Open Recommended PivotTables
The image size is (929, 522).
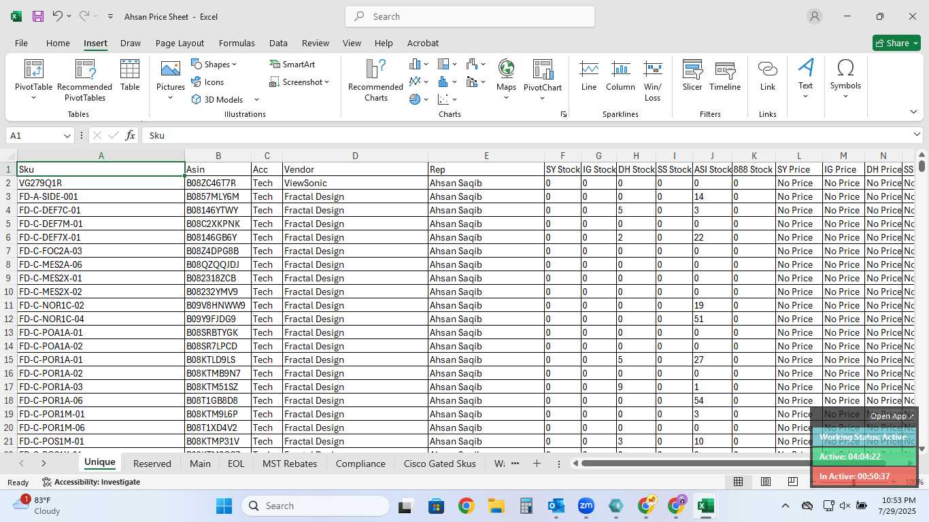85,80
